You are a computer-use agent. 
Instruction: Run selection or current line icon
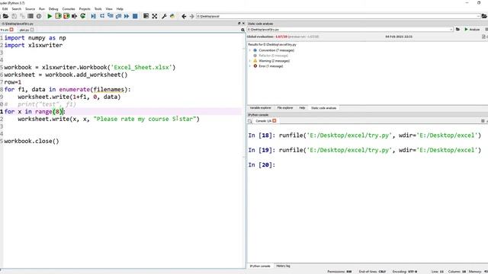[75, 16]
